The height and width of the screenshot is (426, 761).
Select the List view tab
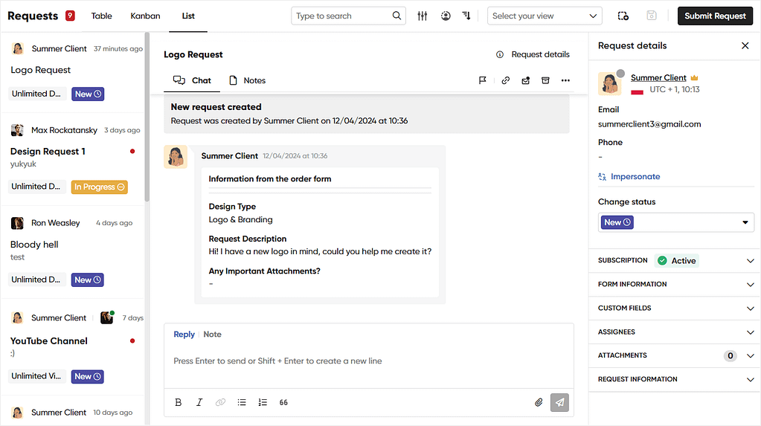(188, 16)
